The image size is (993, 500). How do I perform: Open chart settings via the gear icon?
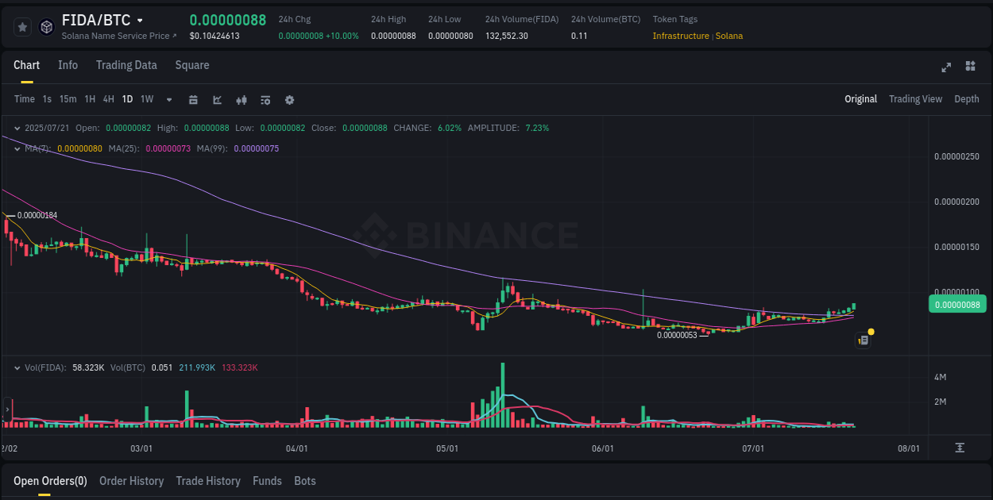(x=289, y=99)
